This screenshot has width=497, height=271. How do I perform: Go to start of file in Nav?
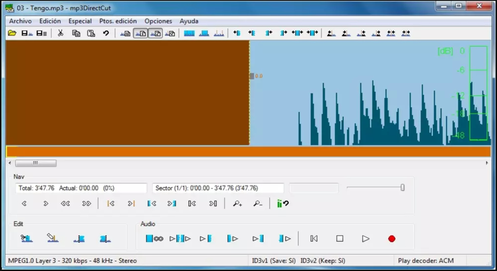coord(192,204)
